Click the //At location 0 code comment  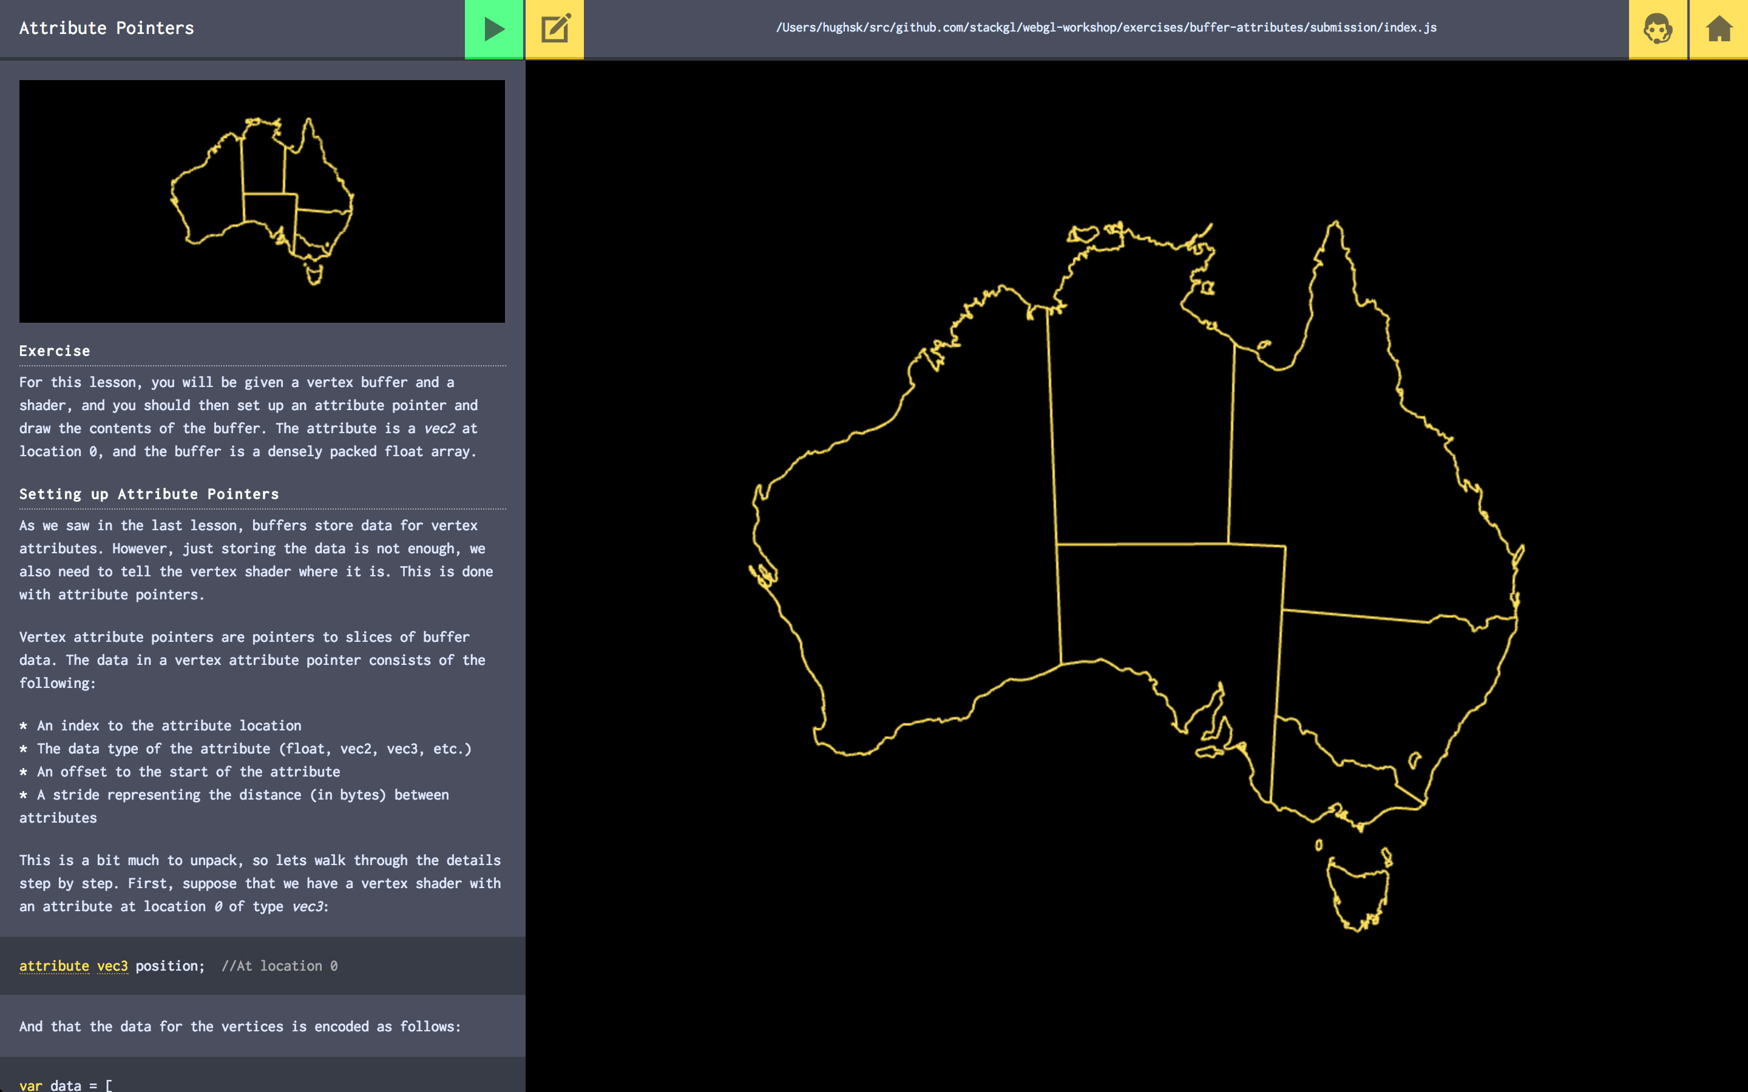[x=279, y=966]
